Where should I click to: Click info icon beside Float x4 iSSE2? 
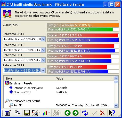11,92
